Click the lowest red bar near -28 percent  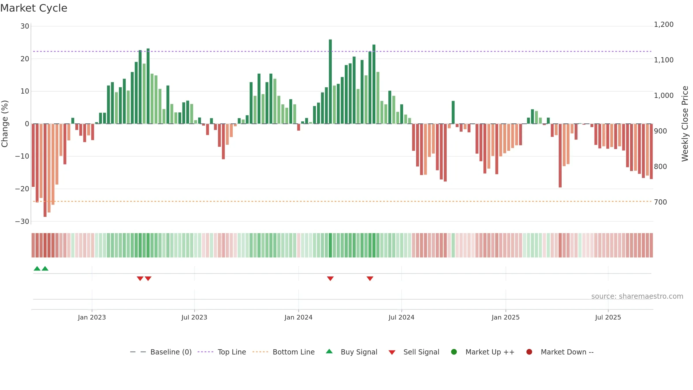pyautogui.click(x=45, y=170)
